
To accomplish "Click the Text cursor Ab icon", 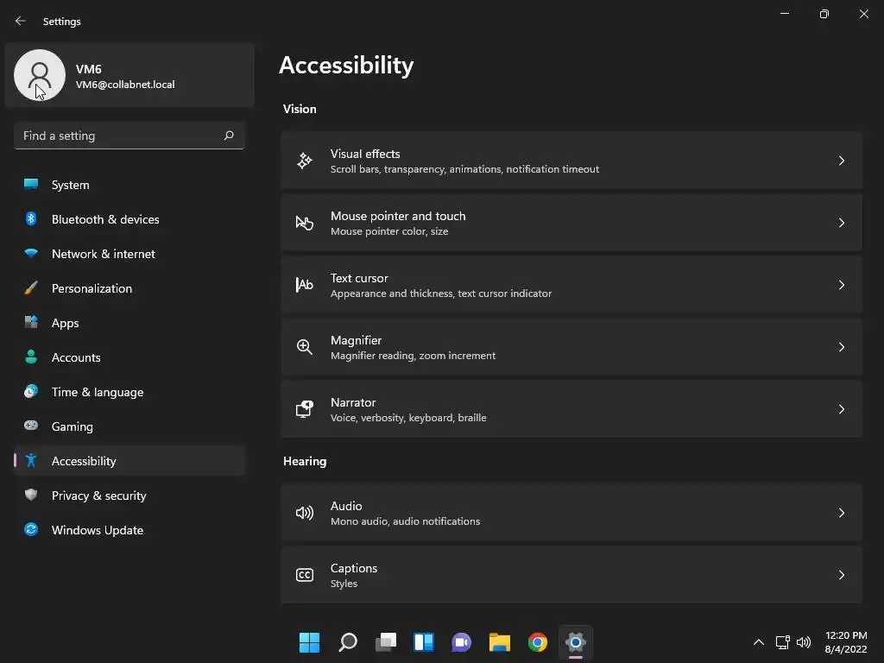I will coord(305,285).
